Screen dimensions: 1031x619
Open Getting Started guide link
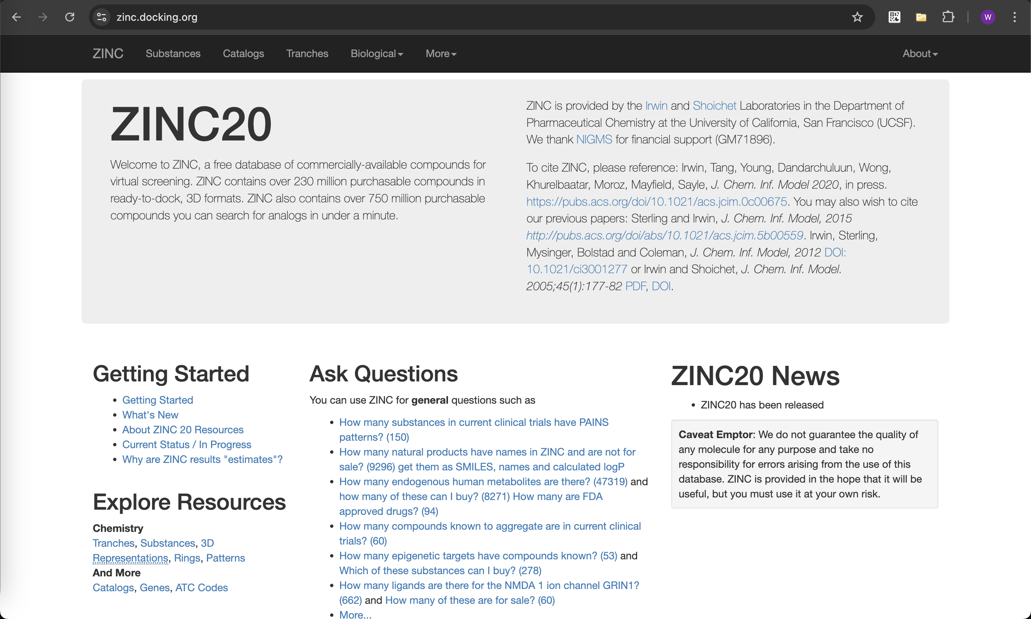[x=158, y=400]
